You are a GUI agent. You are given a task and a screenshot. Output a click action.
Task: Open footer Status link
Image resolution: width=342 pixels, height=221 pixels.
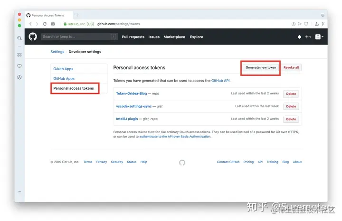coord(132,162)
